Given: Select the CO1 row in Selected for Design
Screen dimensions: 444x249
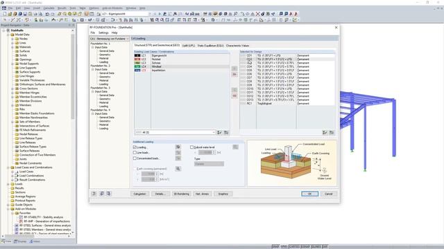Looking at the screenshot, I should tap(287, 55).
